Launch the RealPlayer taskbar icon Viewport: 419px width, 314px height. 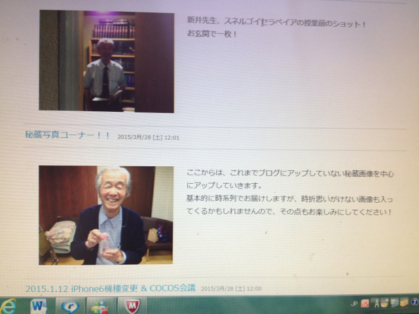tap(69, 305)
